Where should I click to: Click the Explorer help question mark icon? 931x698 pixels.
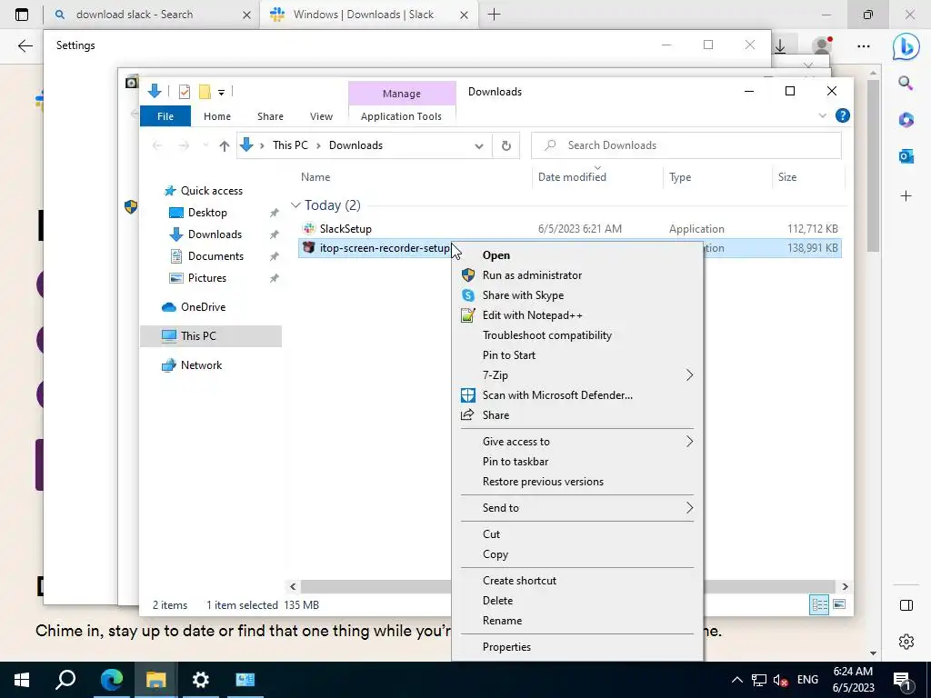[842, 115]
